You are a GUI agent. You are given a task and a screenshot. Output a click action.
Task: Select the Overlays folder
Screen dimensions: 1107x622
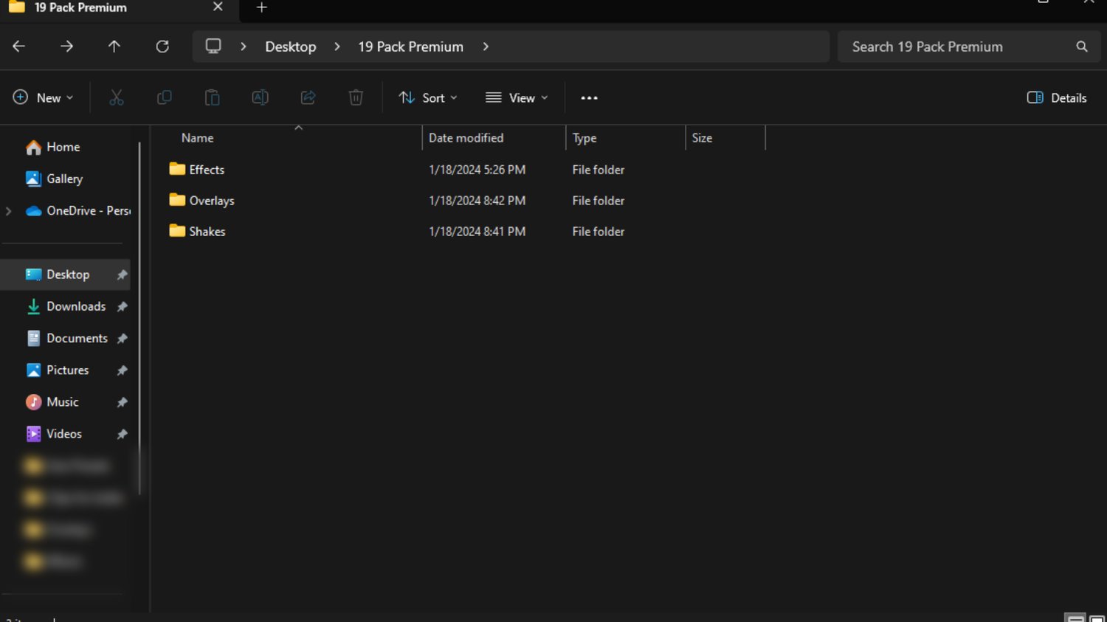point(201,201)
